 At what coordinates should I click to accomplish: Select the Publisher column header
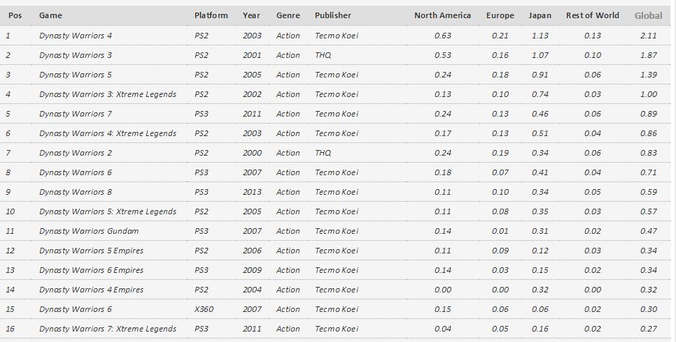(x=333, y=15)
